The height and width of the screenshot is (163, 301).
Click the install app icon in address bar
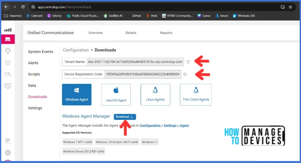(283, 7)
